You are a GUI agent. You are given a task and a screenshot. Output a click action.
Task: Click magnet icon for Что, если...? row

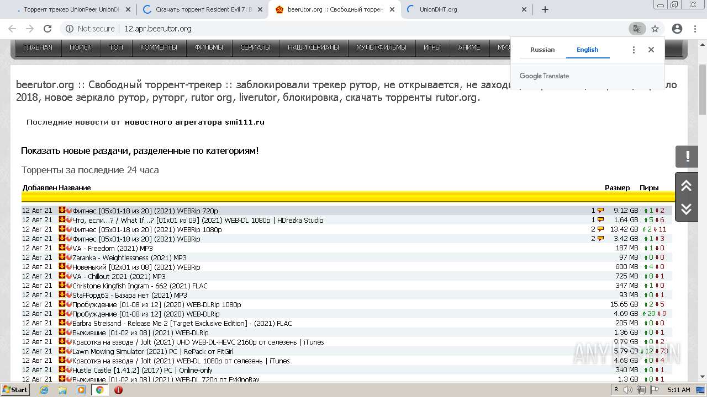pyautogui.click(x=69, y=219)
